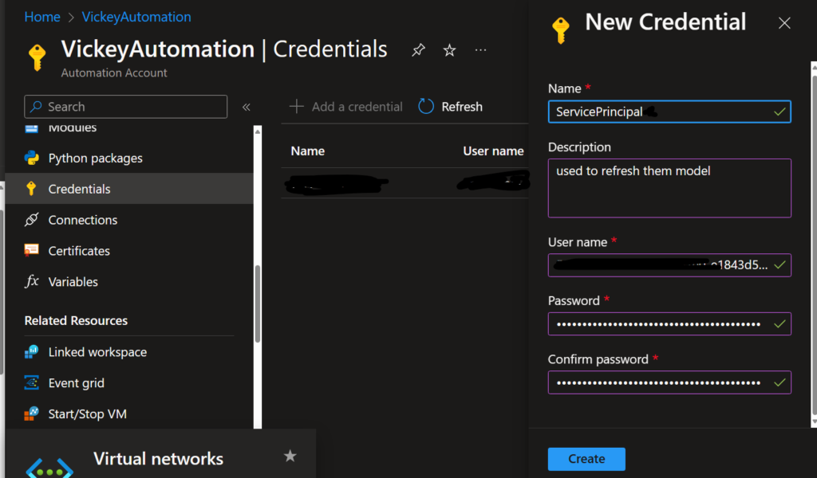Open the Modules menu item
The width and height of the screenshot is (817, 478).
pyautogui.click(x=73, y=128)
